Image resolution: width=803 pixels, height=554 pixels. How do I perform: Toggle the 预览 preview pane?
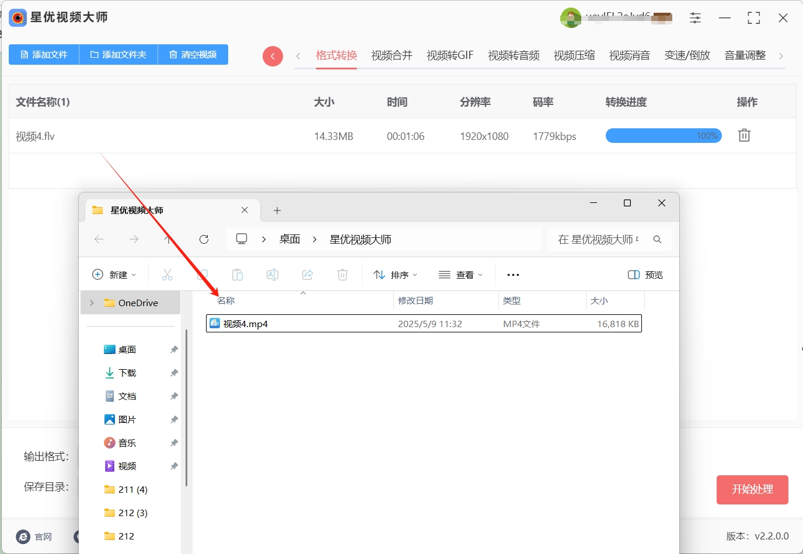645,275
